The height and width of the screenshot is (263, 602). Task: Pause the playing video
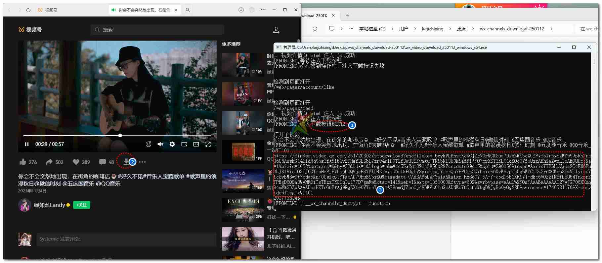click(x=27, y=144)
